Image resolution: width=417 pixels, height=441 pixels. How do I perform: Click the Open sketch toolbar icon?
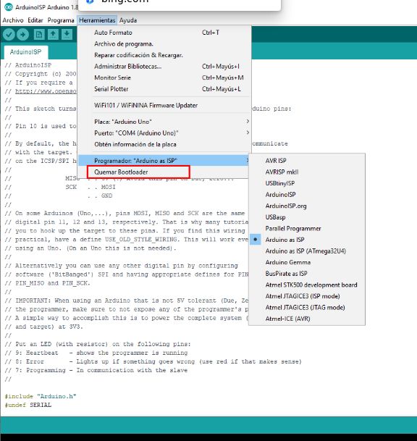[53, 35]
